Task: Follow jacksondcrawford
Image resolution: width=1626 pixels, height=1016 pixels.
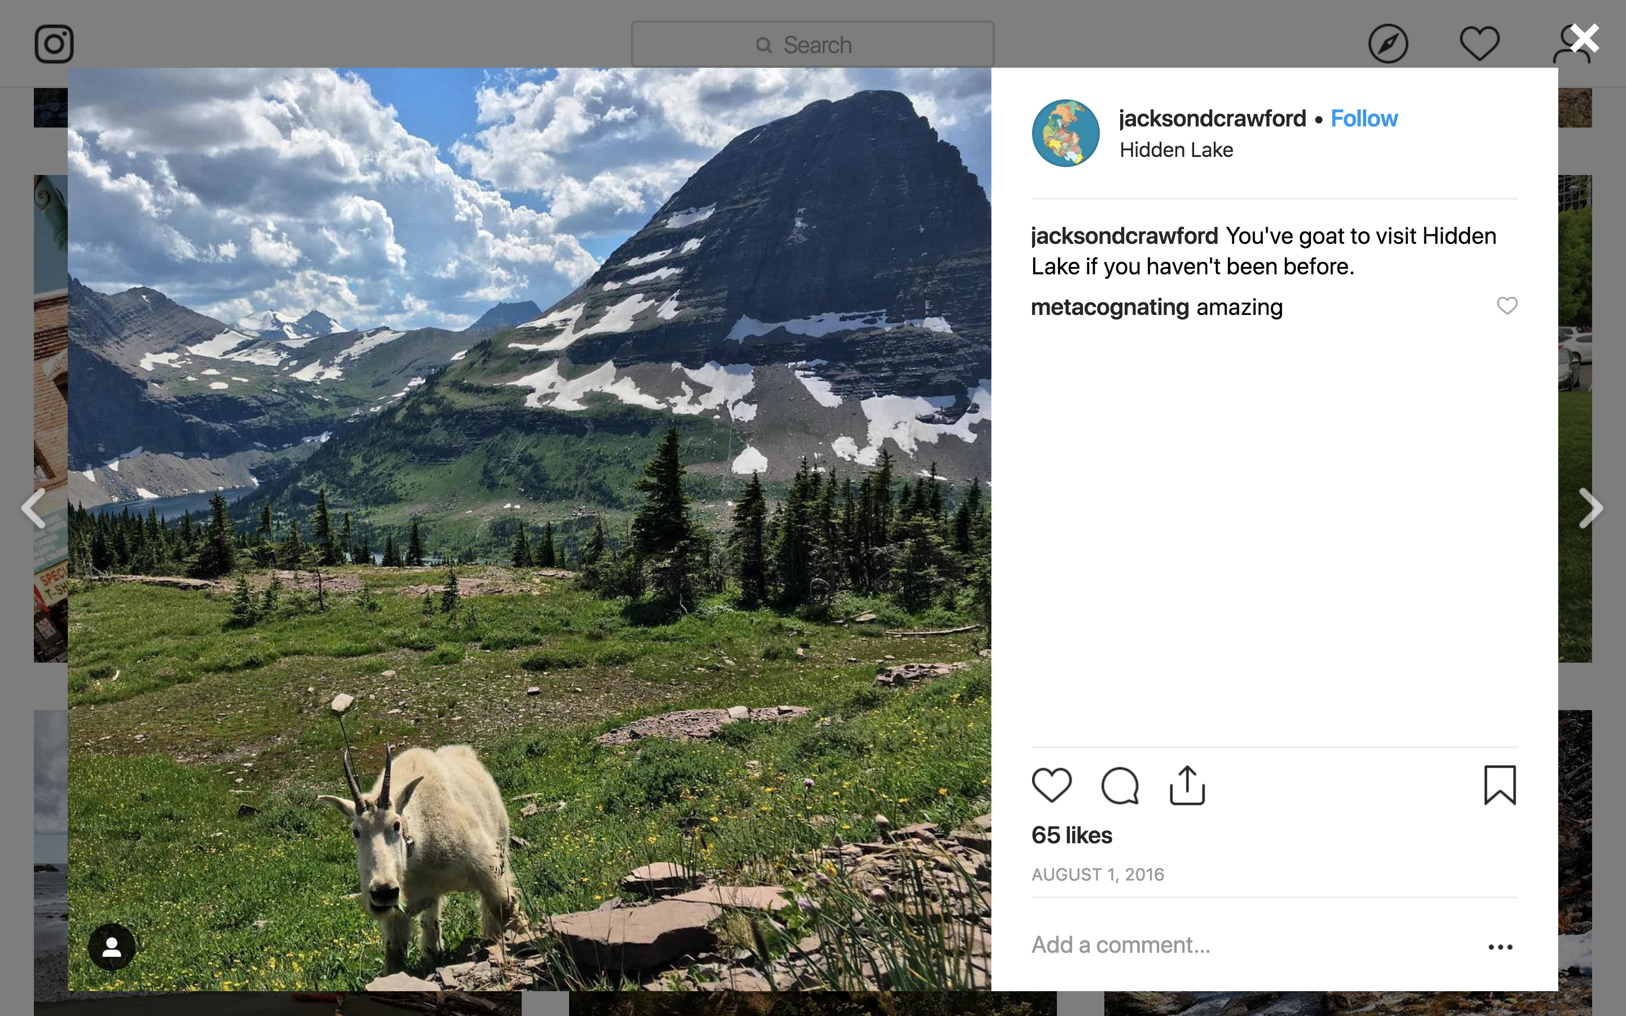Action: (1364, 119)
